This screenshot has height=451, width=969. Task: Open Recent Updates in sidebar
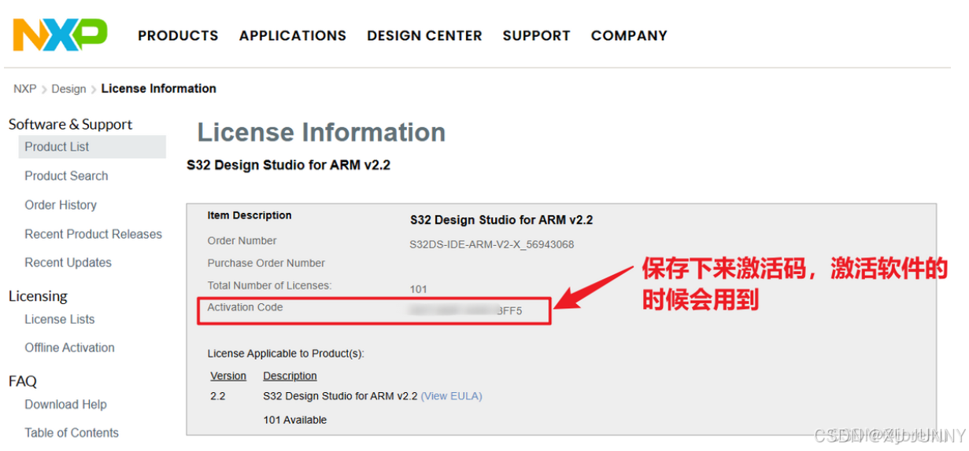pyautogui.click(x=68, y=262)
